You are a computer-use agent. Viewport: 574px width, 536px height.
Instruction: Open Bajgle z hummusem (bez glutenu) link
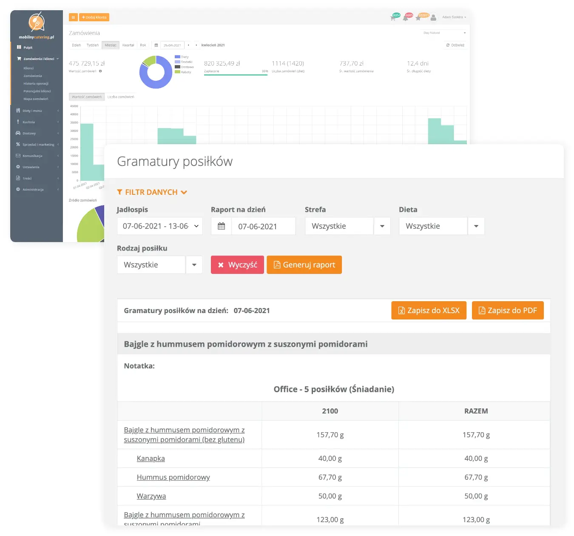pyautogui.click(x=184, y=435)
